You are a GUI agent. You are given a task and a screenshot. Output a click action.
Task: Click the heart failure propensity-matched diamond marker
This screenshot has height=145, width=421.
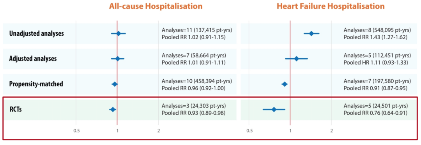(x=285, y=84)
